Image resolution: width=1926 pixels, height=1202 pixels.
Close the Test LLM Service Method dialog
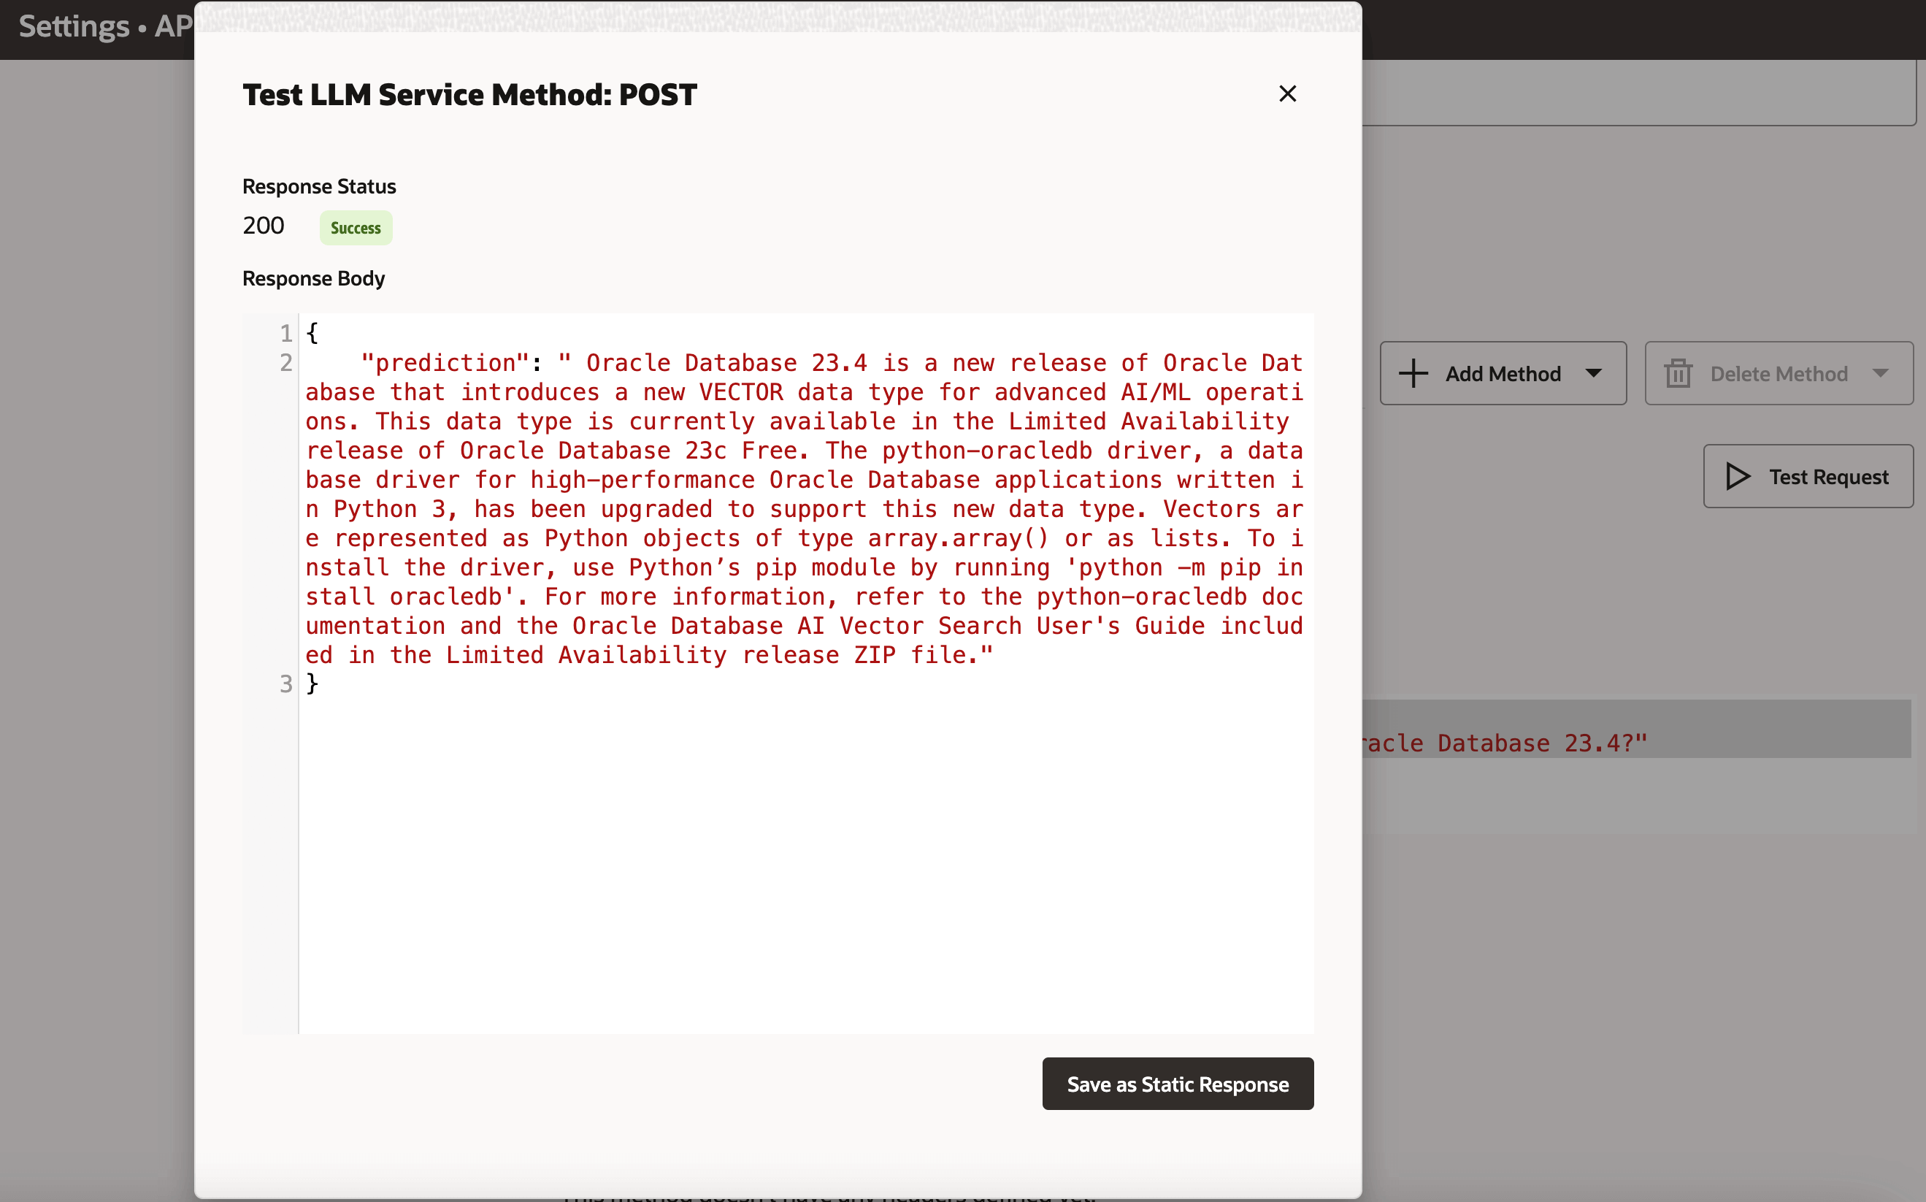click(x=1287, y=93)
